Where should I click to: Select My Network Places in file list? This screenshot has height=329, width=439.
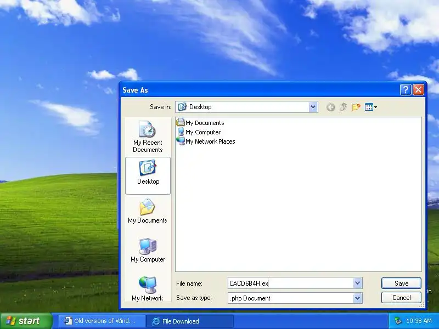click(206, 141)
